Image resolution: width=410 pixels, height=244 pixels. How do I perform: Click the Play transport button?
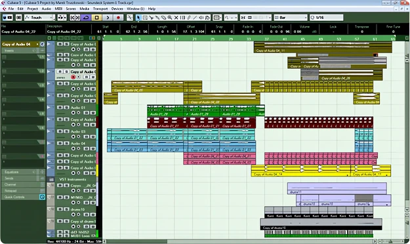[x=108, y=18]
